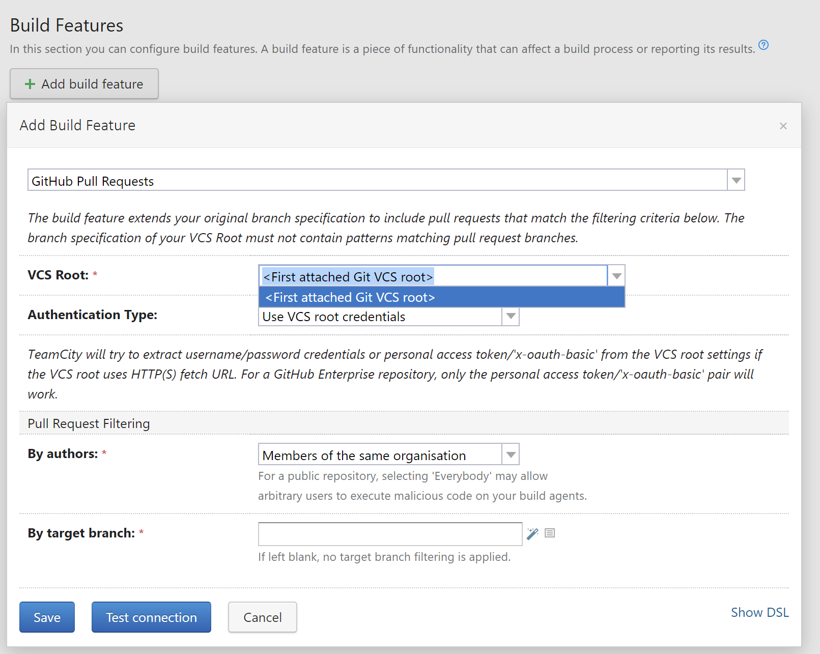This screenshot has height=654, width=820.
Task: Click the Add Build Feature dialog title
Action: point(77,125)
